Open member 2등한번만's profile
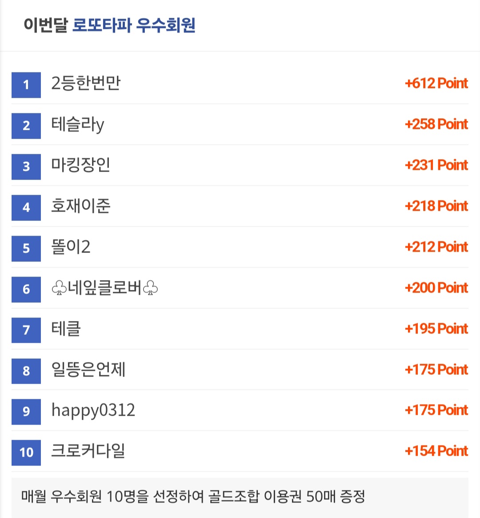 (x=86, y=83)
